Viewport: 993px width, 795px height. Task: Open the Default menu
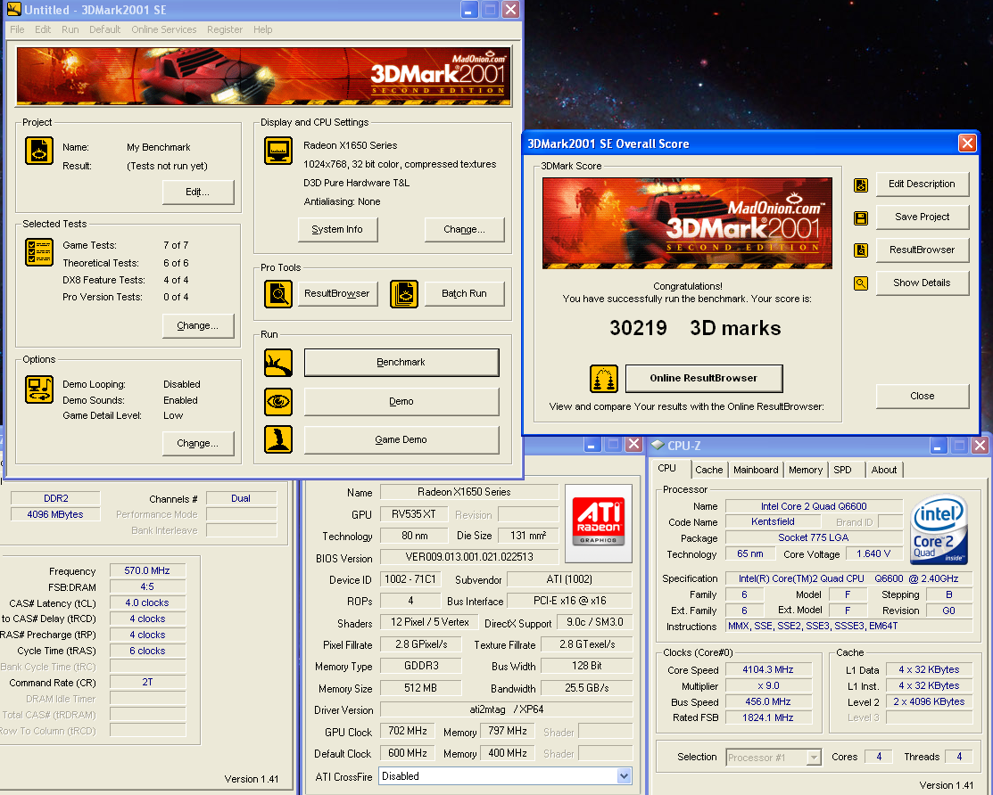[104, 29]
